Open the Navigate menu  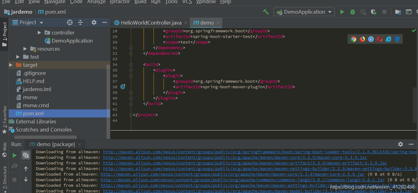55,2
